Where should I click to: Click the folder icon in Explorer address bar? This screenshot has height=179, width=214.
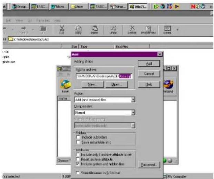pyautogui.click(x=11, y=39)
